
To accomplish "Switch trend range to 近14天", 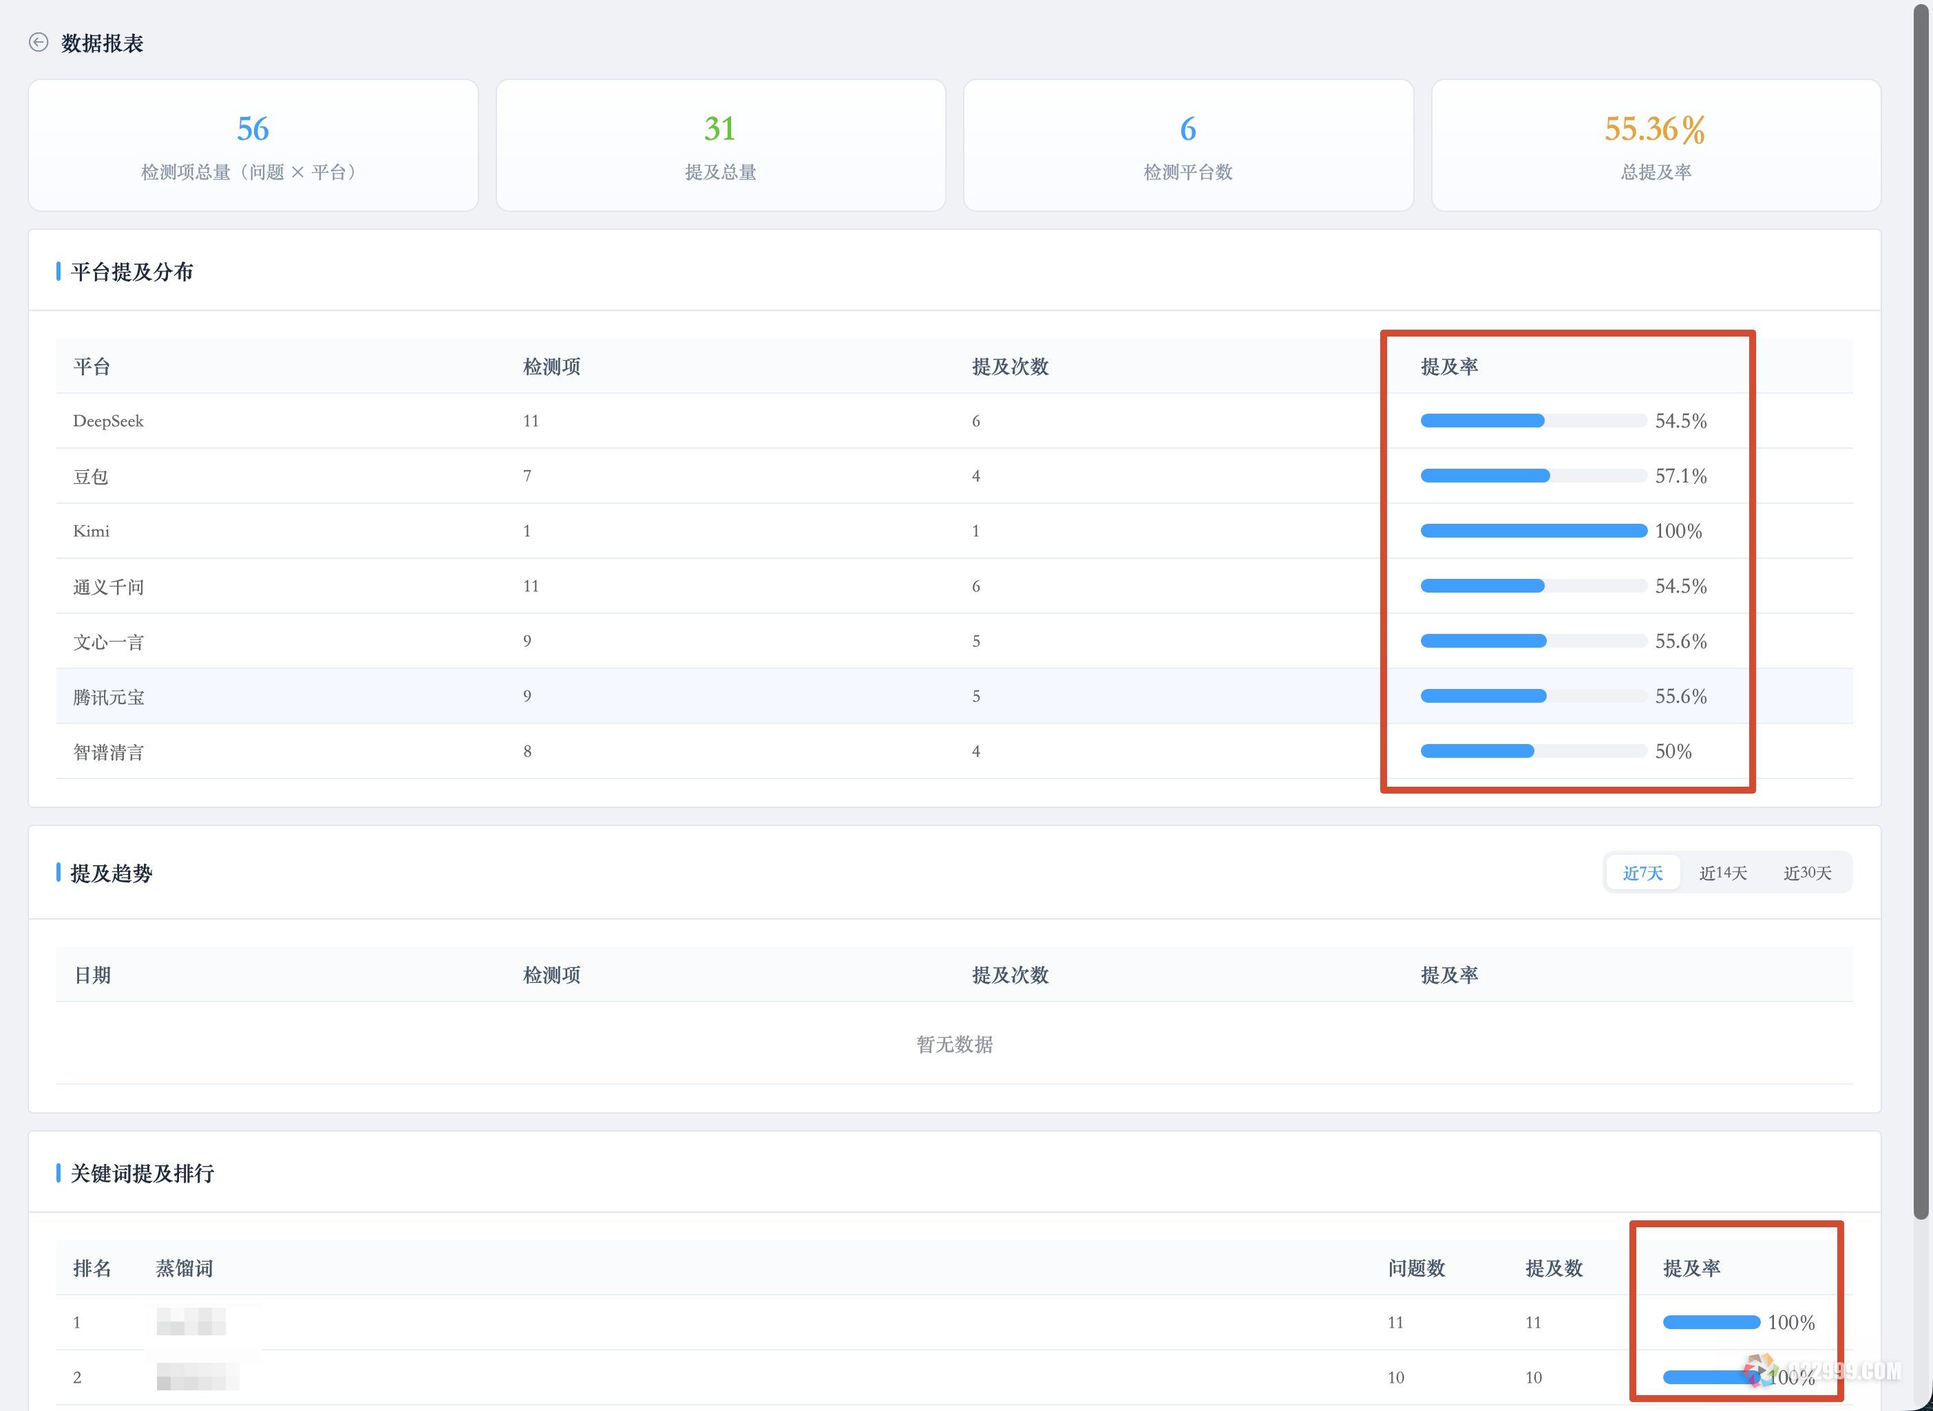I will (x=1723, y=873).
